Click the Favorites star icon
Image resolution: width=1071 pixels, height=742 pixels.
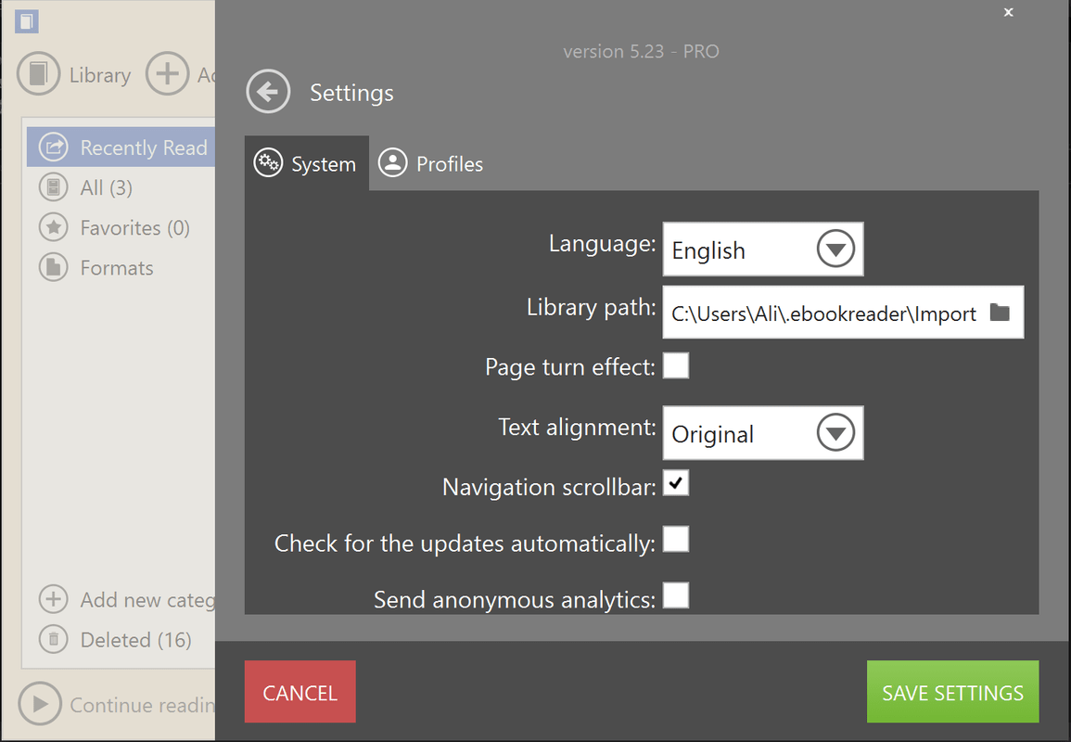(x=54, y=227)
